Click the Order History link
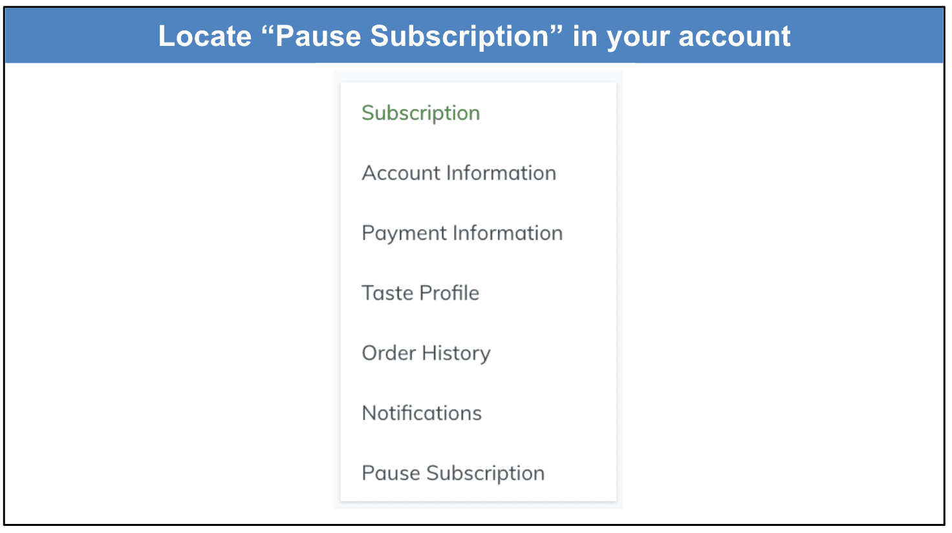Screen dimensions: 952x533 [x=426, y=353]
